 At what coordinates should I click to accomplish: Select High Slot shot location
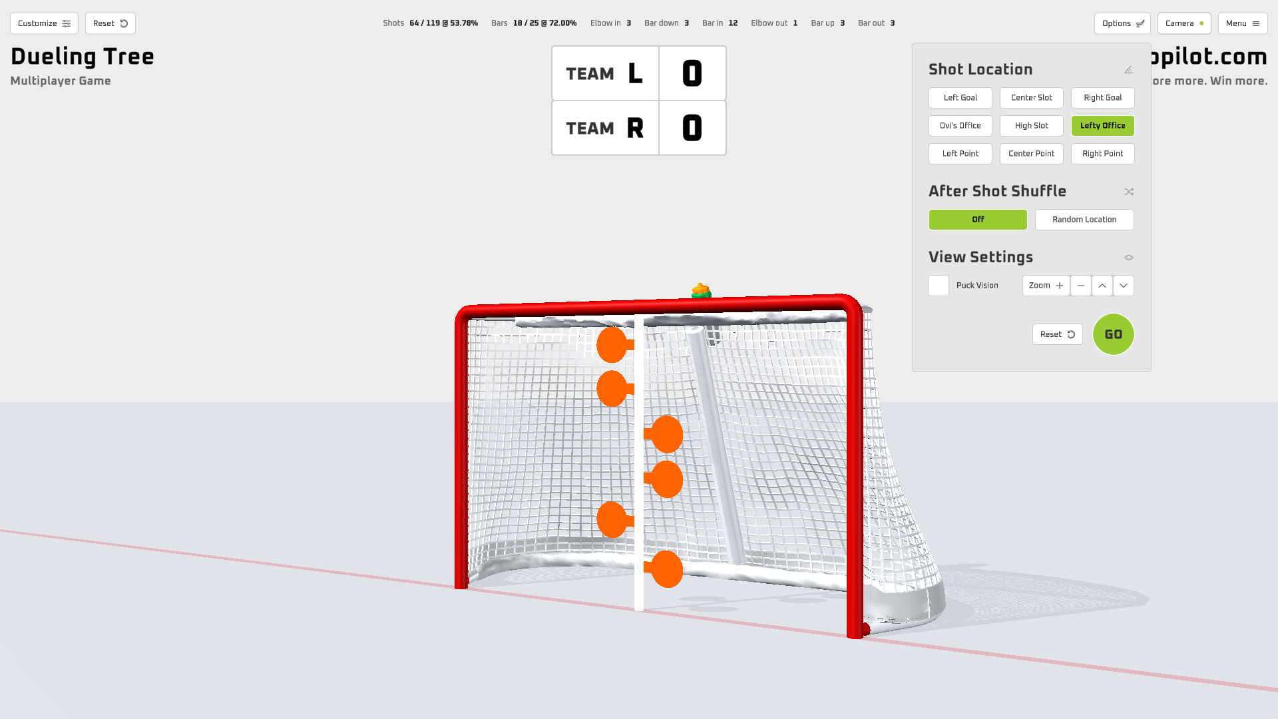pos(1031,126)
